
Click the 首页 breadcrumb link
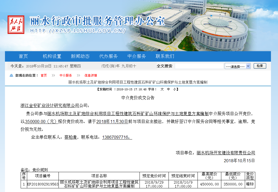pyautogui.click(x=44, y=75)
